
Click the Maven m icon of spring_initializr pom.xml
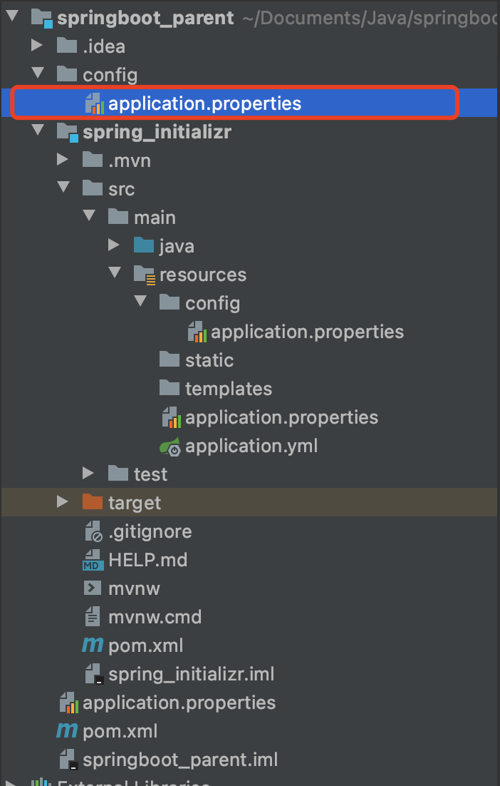click(x=93, y=645)
